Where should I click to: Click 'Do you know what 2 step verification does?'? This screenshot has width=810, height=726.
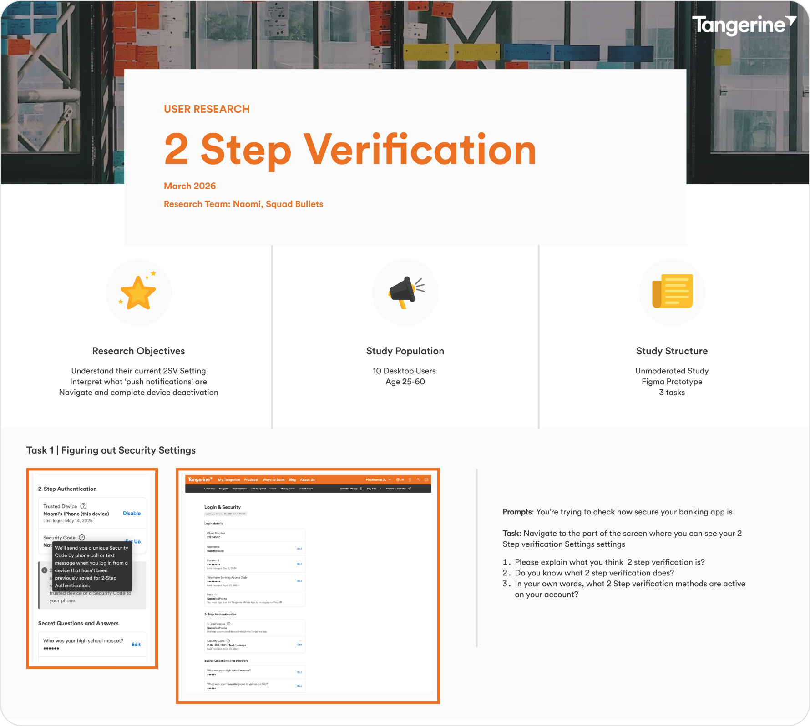594,573
